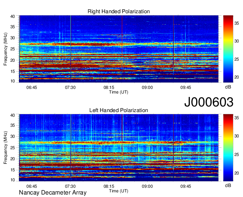Image resolution: width=243 pixels, height=197 pixels.
Task: Click "Time (UT)" label of lower plot
Action: tap(119, 191)
